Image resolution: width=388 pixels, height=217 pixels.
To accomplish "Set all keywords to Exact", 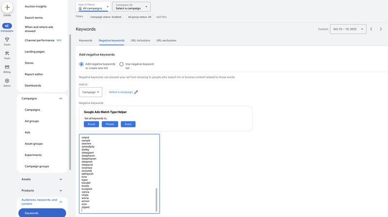I will tap(128, 124).
